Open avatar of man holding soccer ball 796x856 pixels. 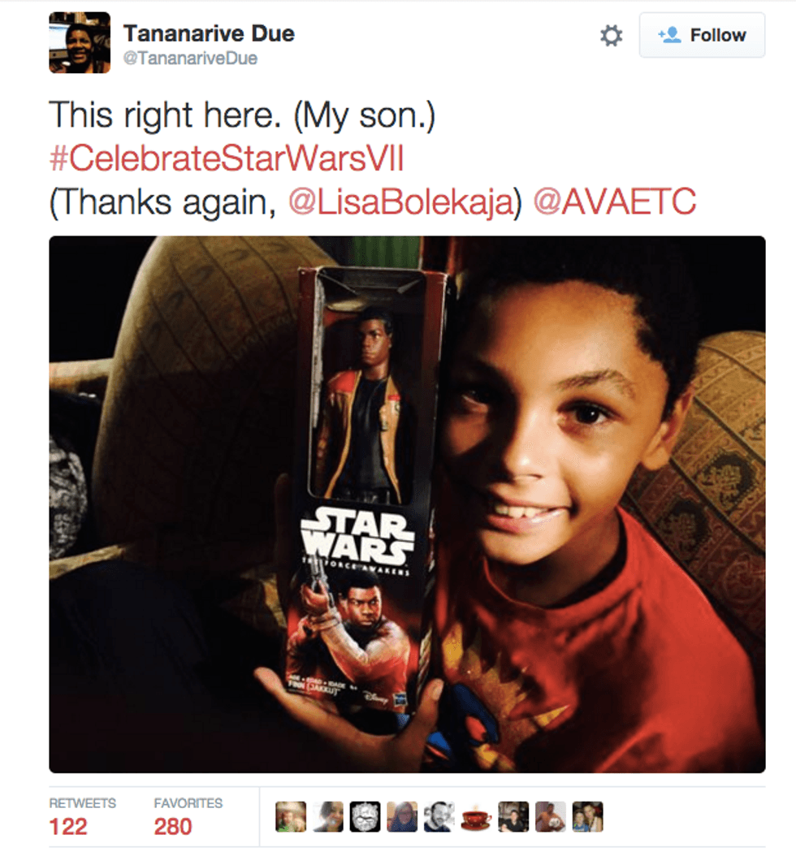coord(551,817)
